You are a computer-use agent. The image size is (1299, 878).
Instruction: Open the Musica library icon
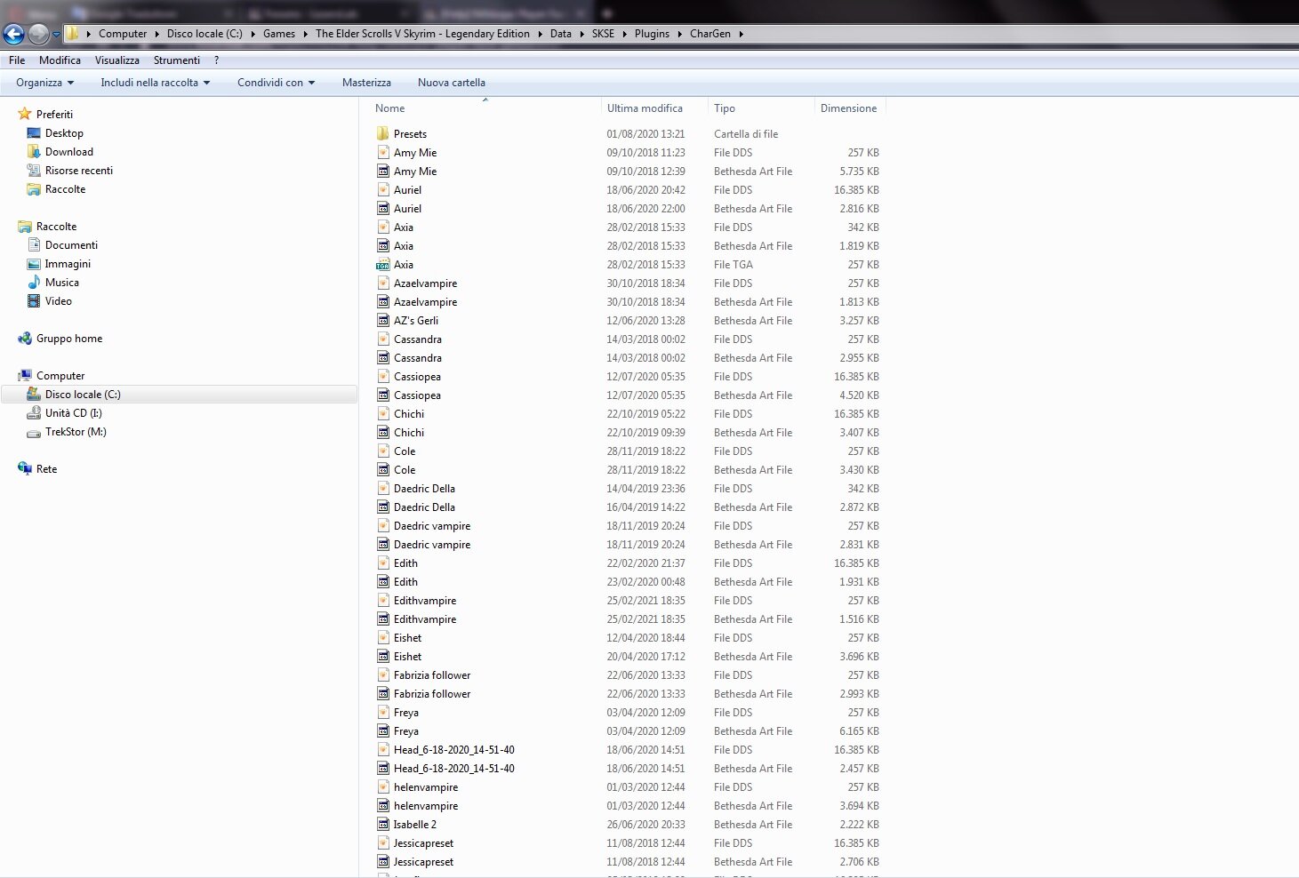[x=35, y=283]
